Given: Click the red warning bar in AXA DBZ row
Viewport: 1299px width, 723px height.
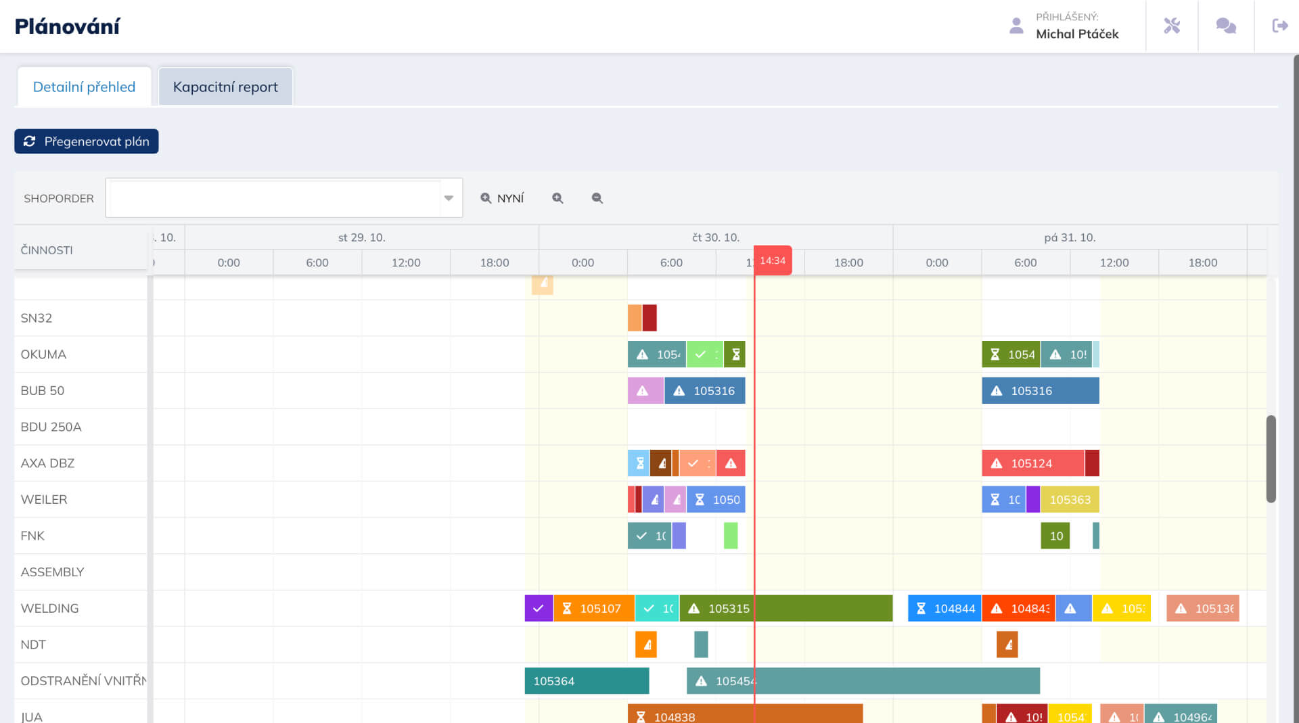Looking at the screenshot, I should (731, 463).
